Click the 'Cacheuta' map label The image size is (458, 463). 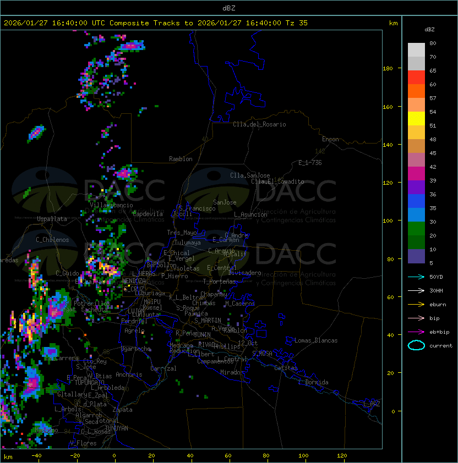point(94,310)
